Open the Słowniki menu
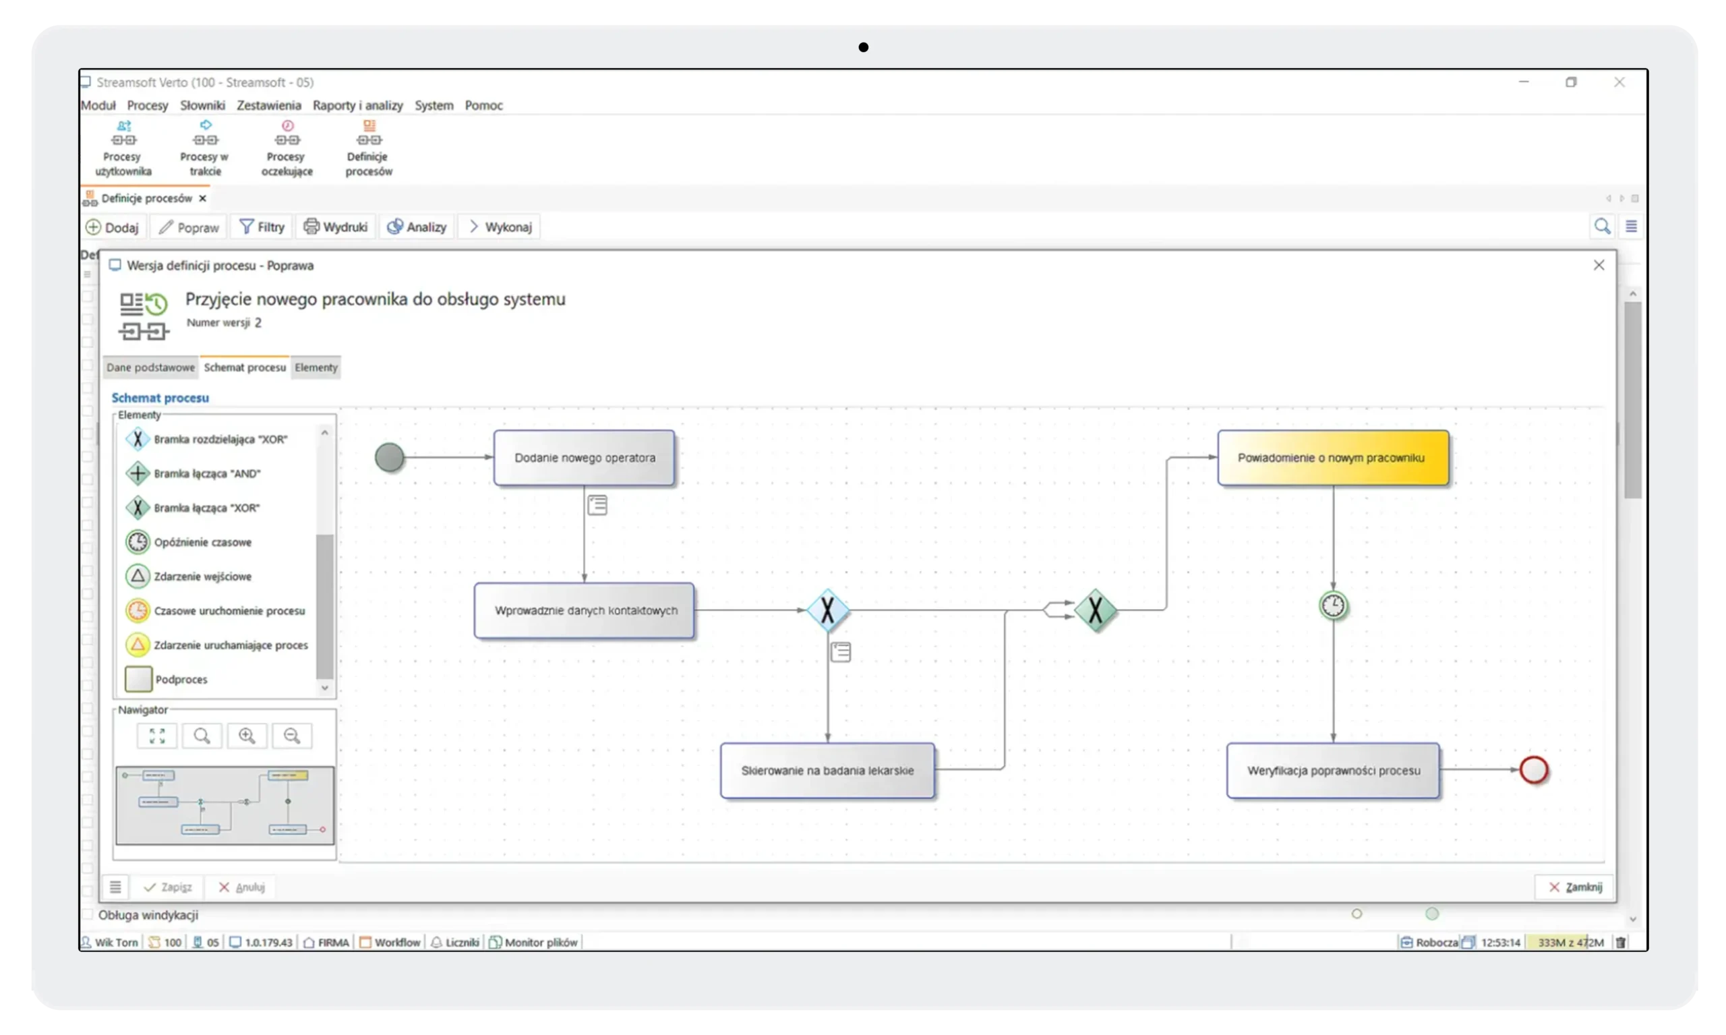The image size is (1726, 1035). [x=202, y=105]
